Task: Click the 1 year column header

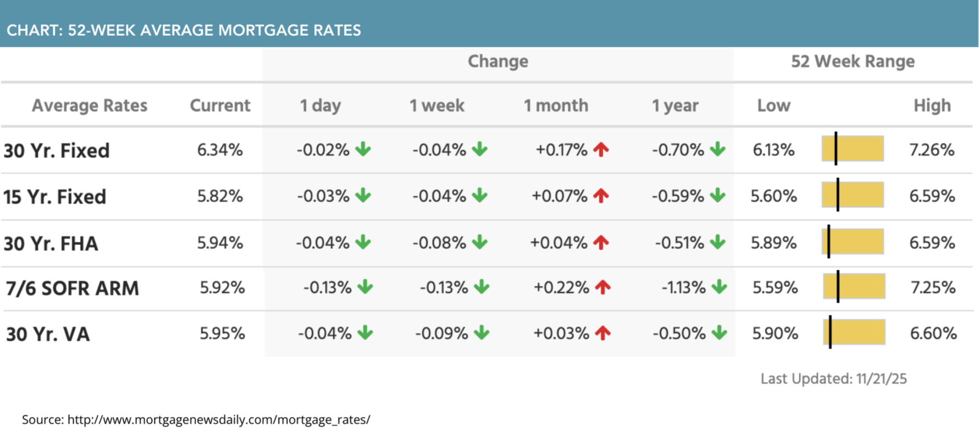Action: tap(675, 106)
